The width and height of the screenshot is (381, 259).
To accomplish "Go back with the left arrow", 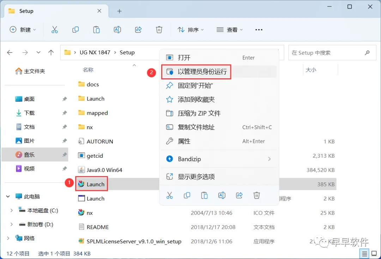I will click(10, 53).
